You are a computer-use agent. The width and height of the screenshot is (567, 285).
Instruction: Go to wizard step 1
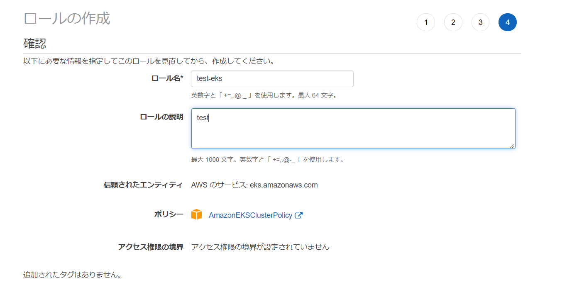point(425,22)
